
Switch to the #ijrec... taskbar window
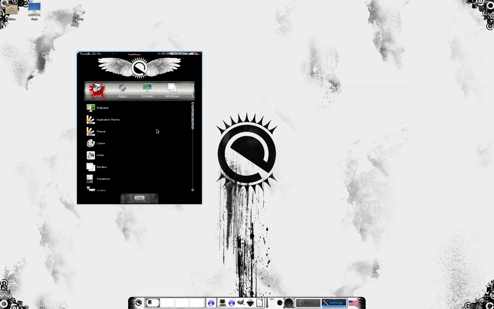[308, 303]
